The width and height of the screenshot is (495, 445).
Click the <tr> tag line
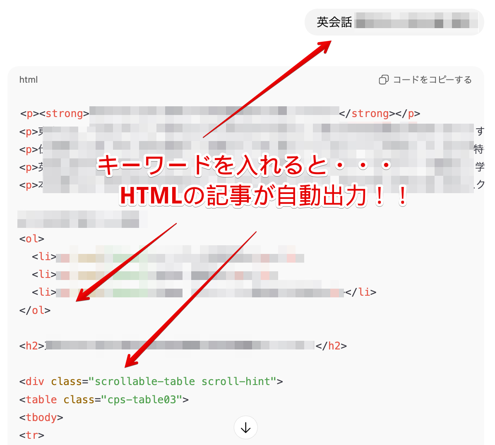[32, 435]
